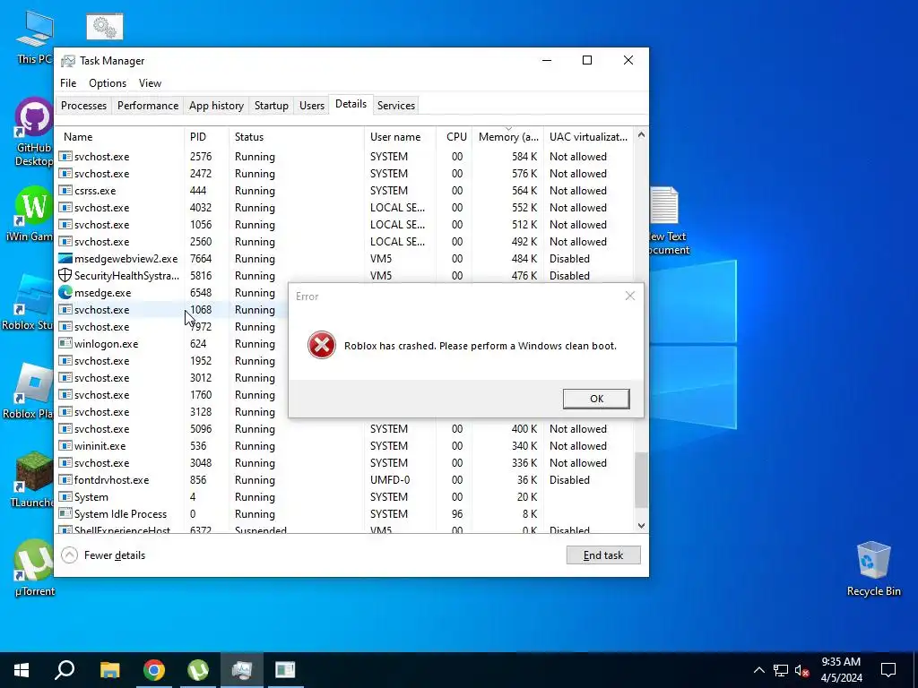Click the network tray icon
Screen dimensions: 918x688
tap(781, 670)
